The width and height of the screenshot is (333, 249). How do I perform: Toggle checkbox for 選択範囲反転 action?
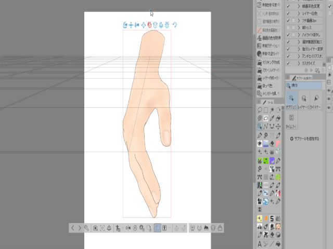(x=288, y=42)
